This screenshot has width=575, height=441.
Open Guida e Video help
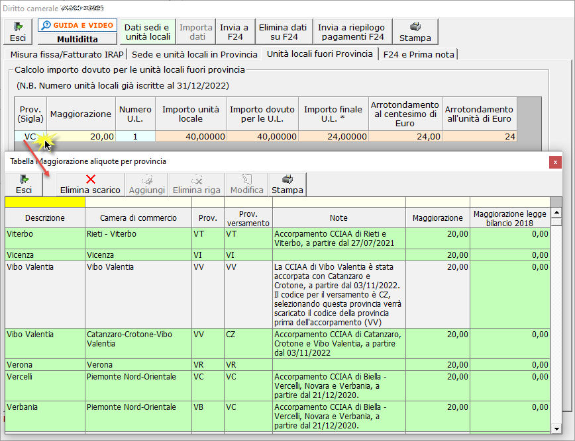pyautogui.click(x=77, y=25)
